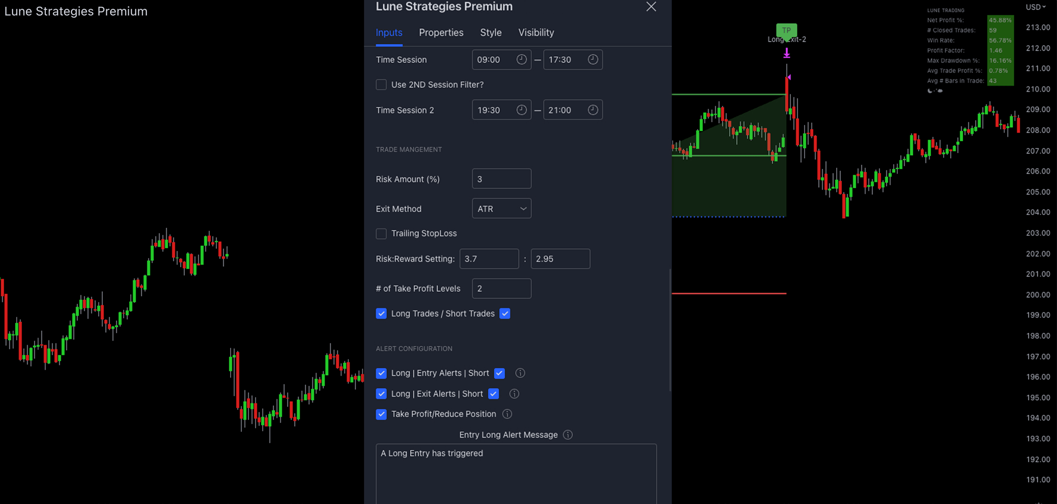The height and width of the screenshot is (504, 1057).
Task: Click the TP label on chart
Action: 786,30
